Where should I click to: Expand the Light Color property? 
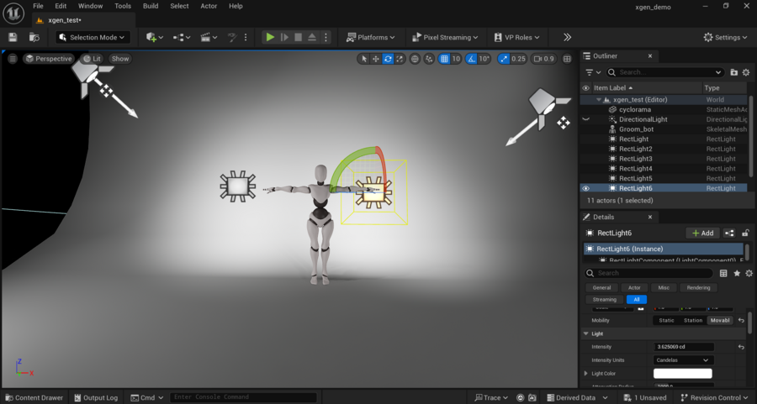click(586, 373)
